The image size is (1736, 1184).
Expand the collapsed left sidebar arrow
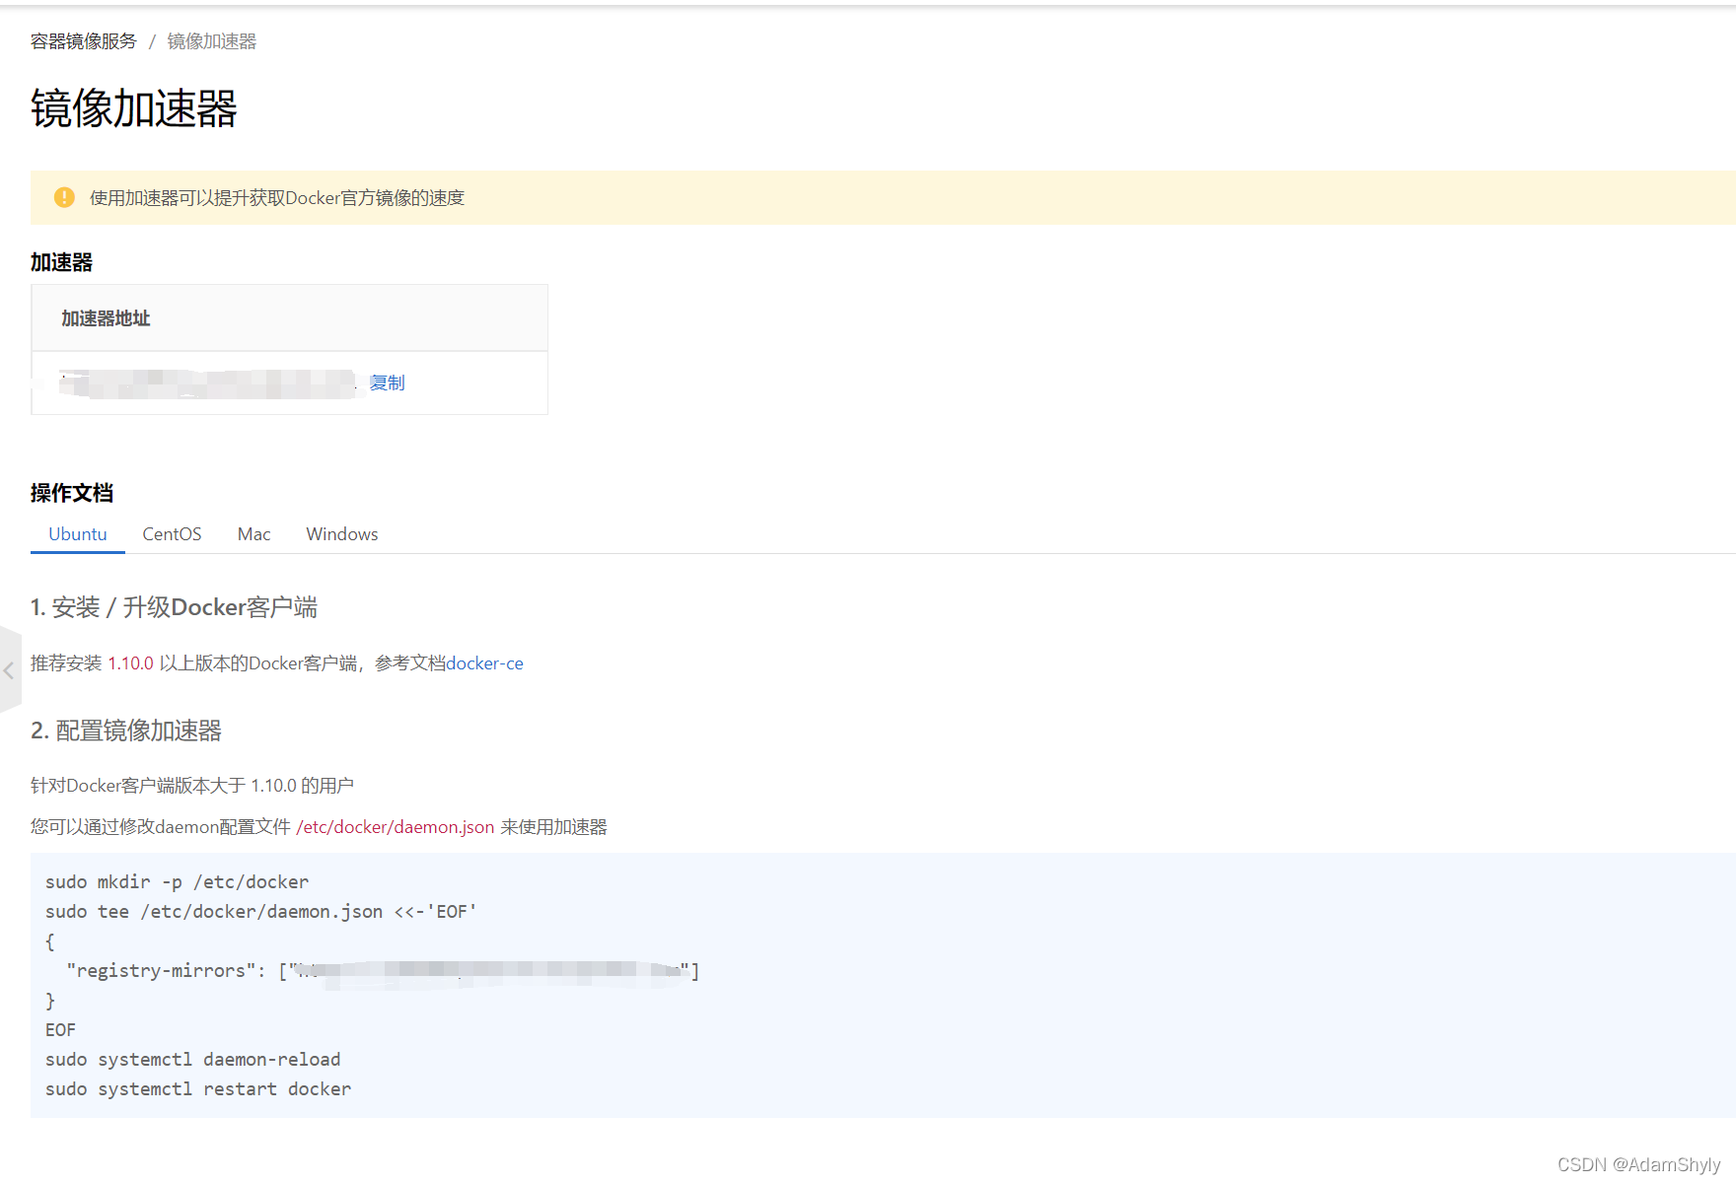(9, 670)
